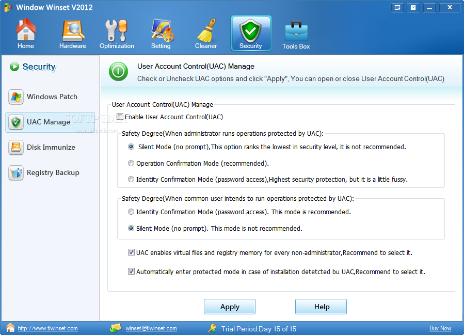Select common user Identity Confirmation Mode recommended

(131, 212)
